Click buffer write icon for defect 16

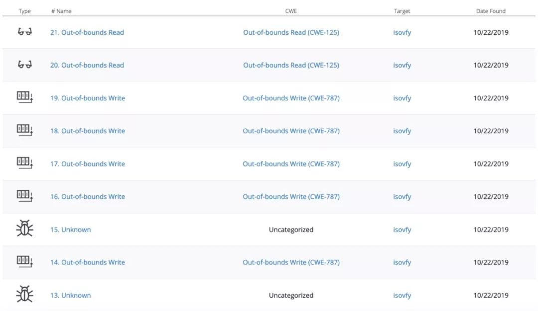[x=24, y=196]
